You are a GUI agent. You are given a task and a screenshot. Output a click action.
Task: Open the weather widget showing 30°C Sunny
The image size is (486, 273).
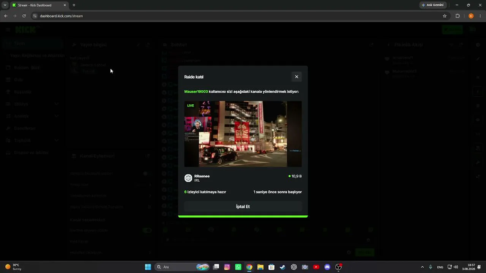click(x=13, y=267)
